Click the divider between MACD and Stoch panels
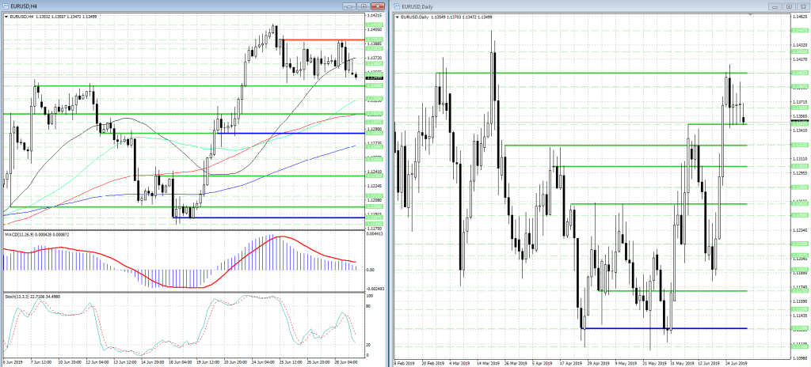Image resolution: width=811 pixels, height=367 pixels. click(x=190, y=293)
